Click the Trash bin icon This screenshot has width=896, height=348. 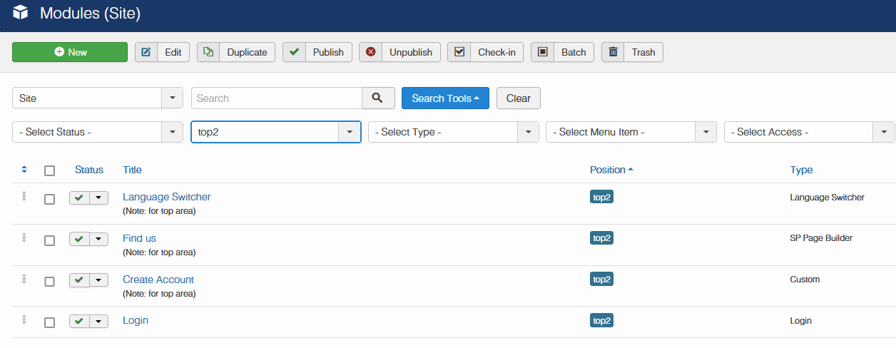pos(613,52)
